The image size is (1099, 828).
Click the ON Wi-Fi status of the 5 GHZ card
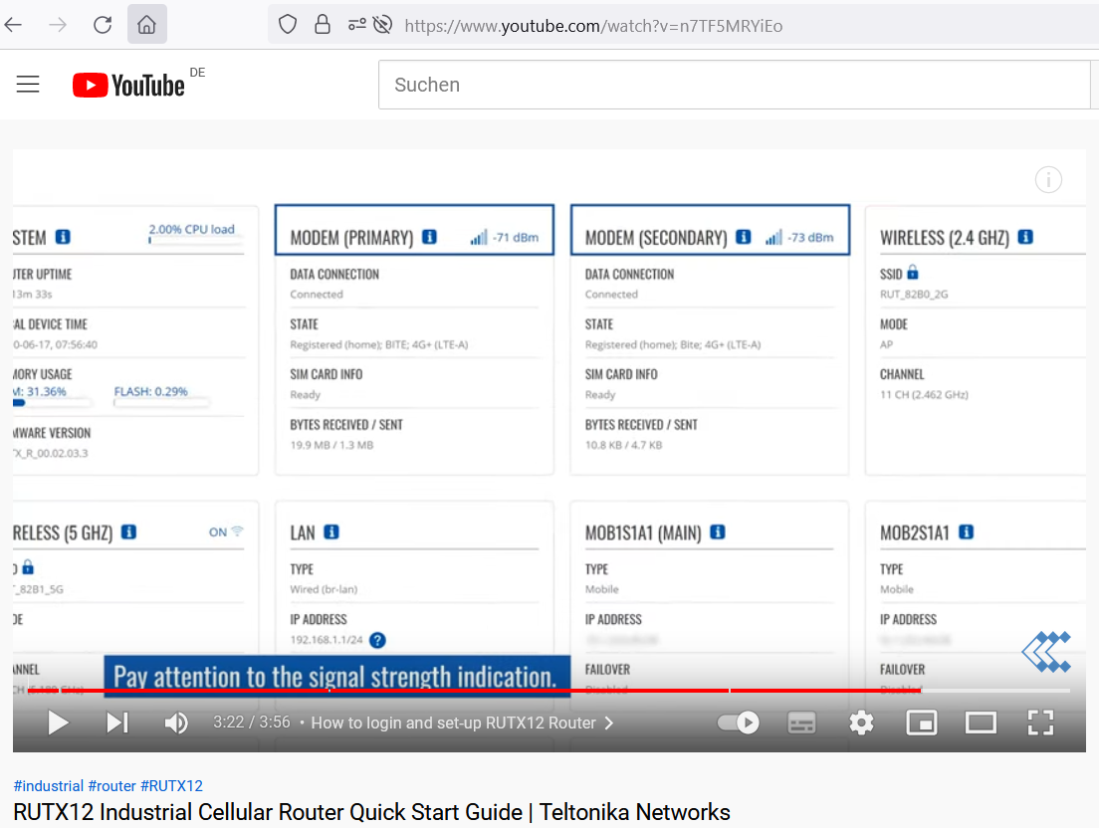(226, 531)
